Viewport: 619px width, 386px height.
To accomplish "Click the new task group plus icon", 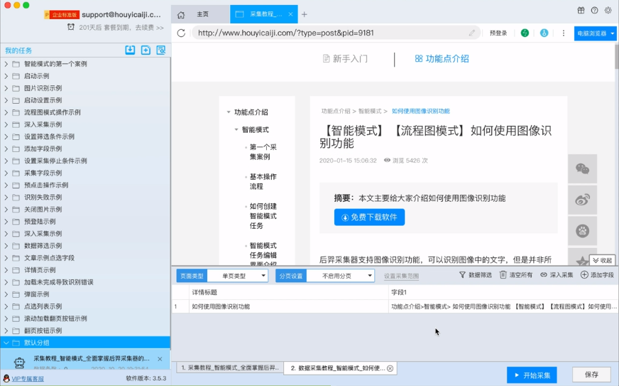I will pos(146,50).
